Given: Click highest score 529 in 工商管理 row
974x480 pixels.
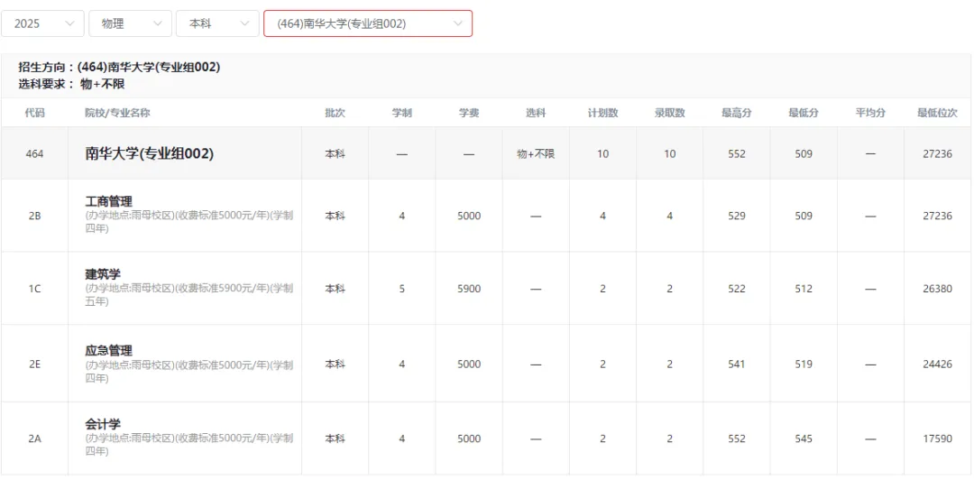Looking at the screenshot, I should (x=737, y=217).
